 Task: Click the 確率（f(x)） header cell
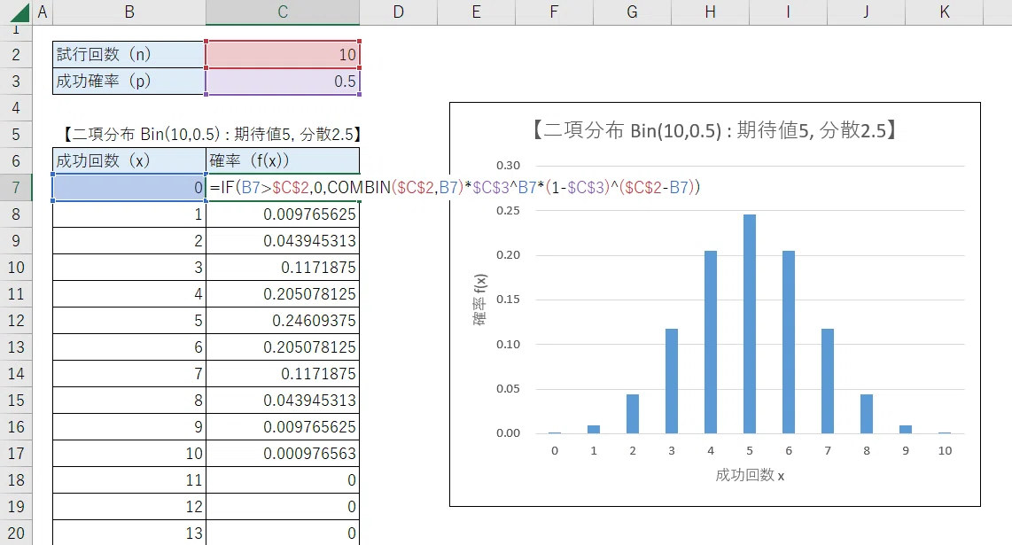283,160
